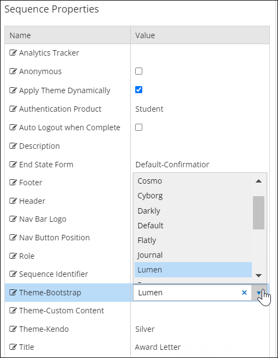Click edit icon beside Nav Bar Logo

(x=13, y=219)
